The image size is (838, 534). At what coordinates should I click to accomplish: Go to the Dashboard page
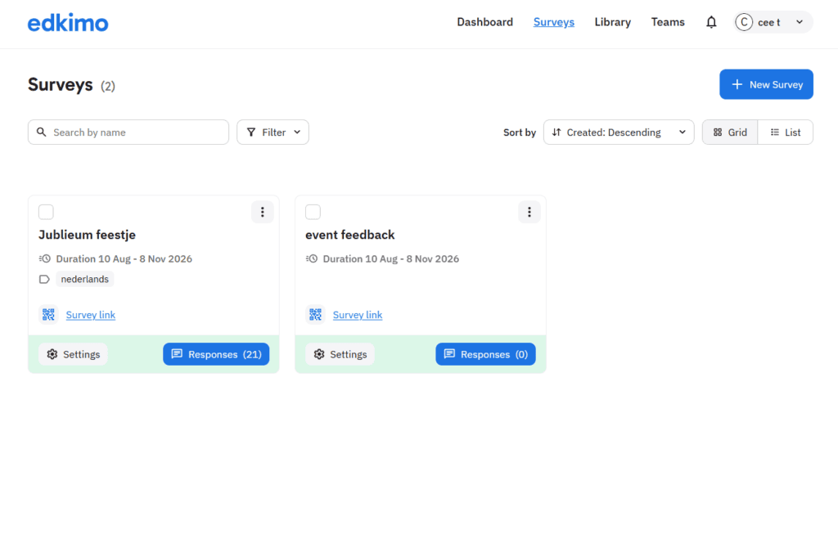(484, 22)
